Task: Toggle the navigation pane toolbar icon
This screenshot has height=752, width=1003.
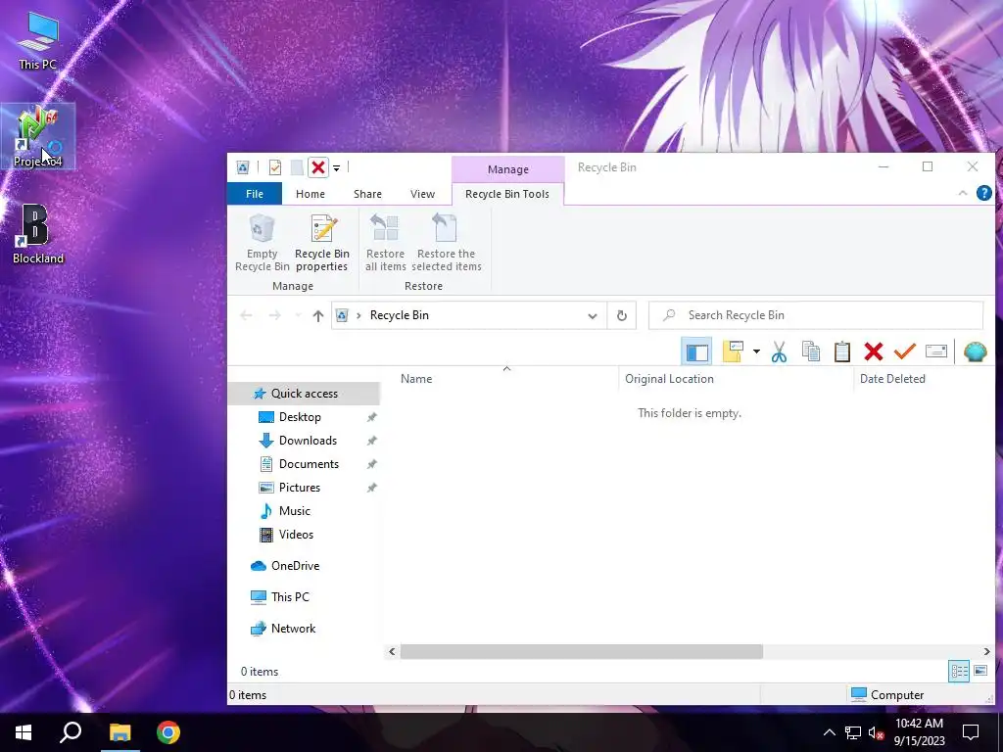Action: (x=696, y=352)
